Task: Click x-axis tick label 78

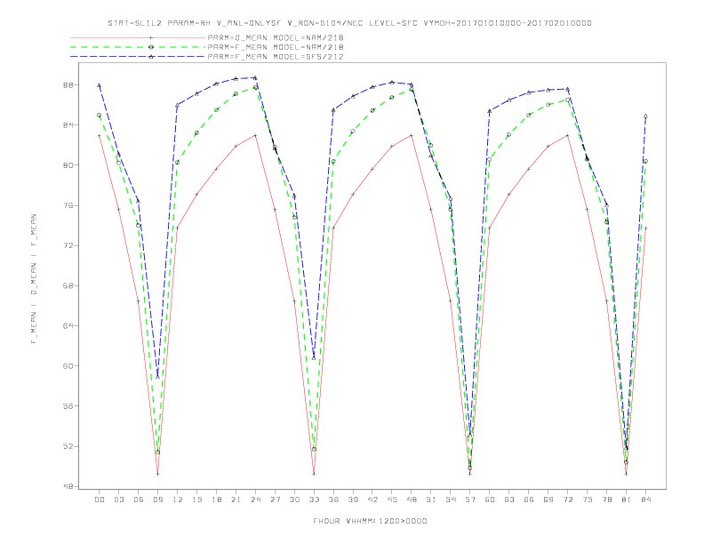Action: click(607, 500)
